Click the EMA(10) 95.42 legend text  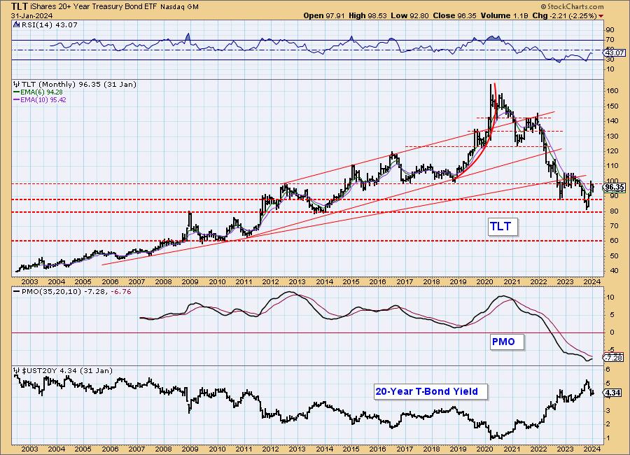[x=44, y=99]
